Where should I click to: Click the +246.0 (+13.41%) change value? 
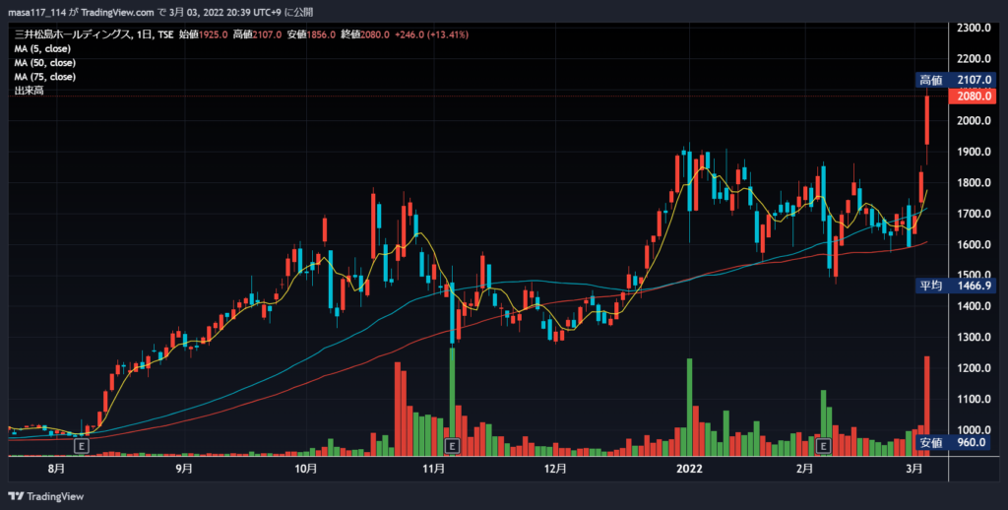(431, 34)
